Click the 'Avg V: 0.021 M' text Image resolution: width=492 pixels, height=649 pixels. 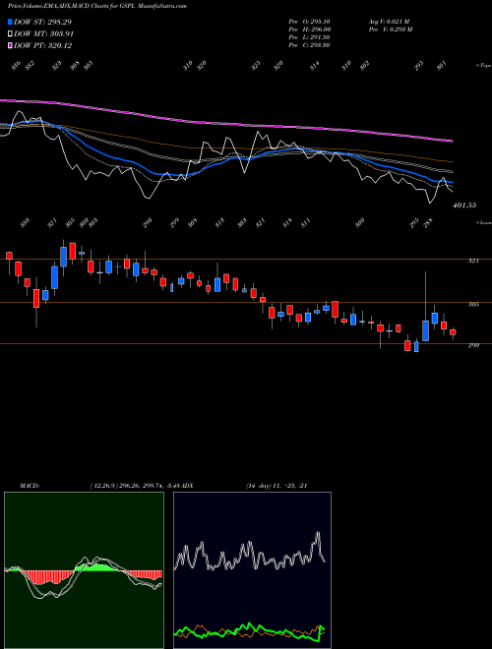(x=389, y=22)
